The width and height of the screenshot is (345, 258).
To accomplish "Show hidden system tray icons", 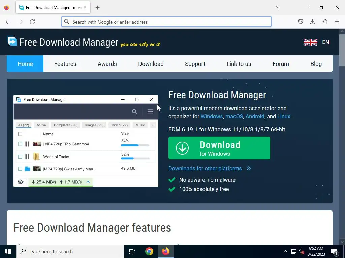I will coord(285,251).
